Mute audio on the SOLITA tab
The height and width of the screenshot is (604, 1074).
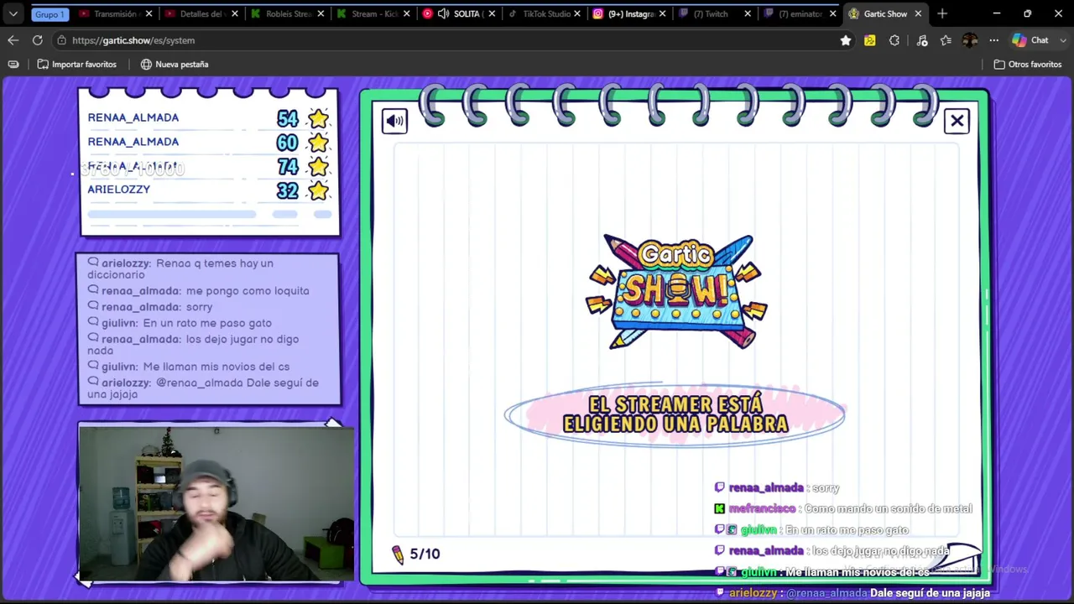[444, 13]
